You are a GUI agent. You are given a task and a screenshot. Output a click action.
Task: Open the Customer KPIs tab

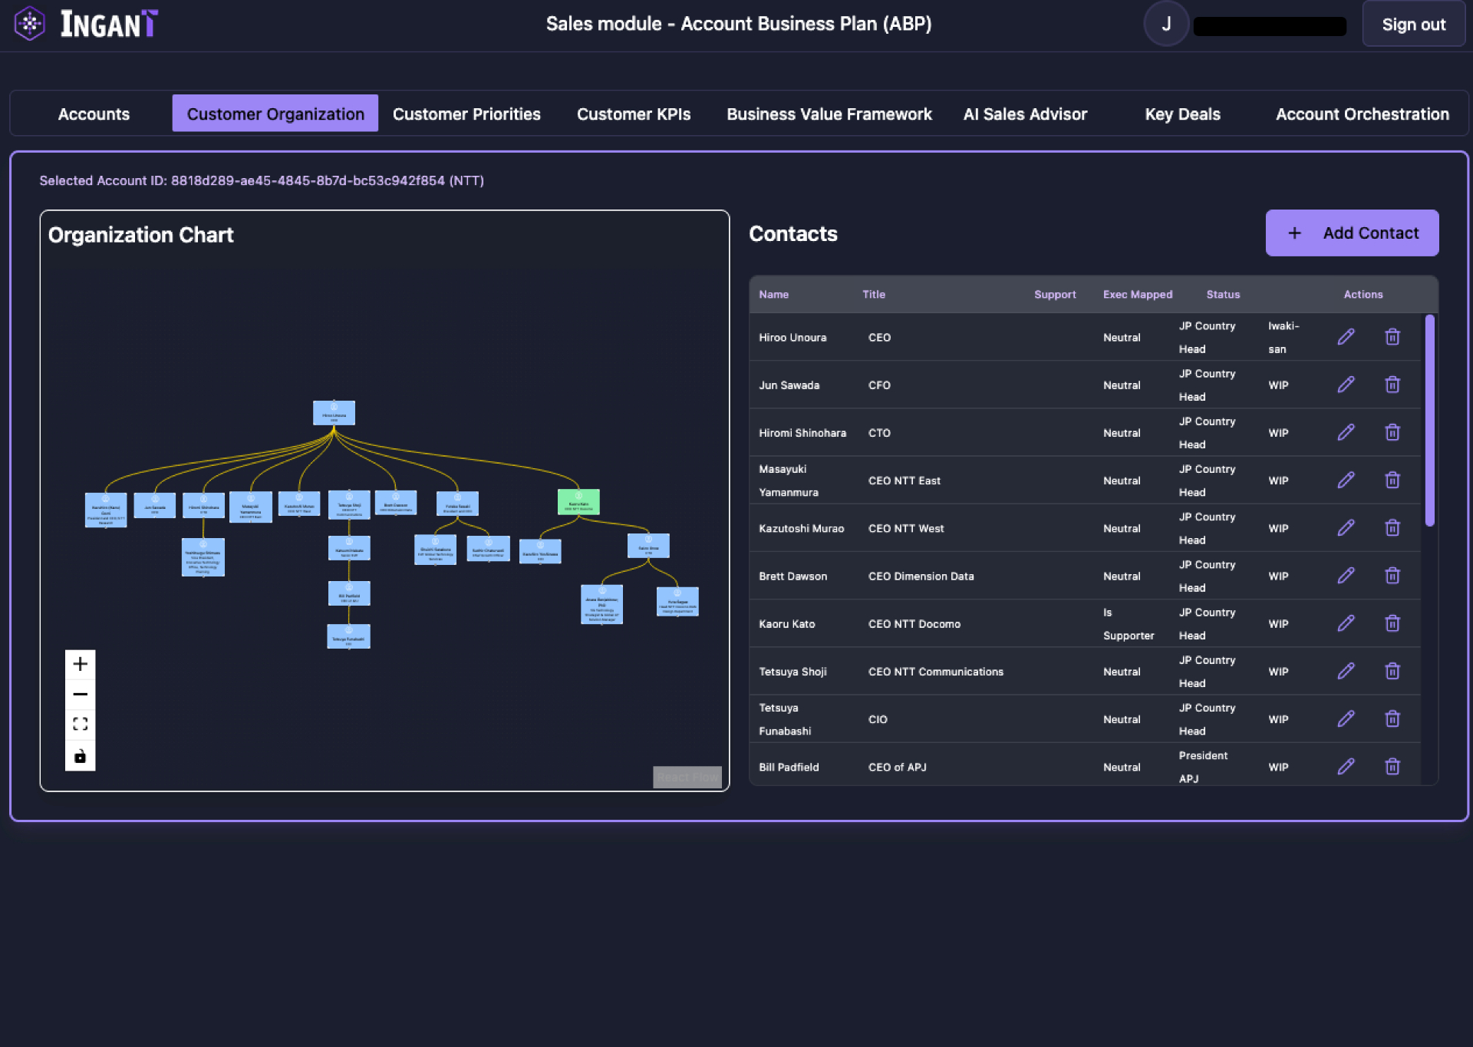click(x=634, y=114)
